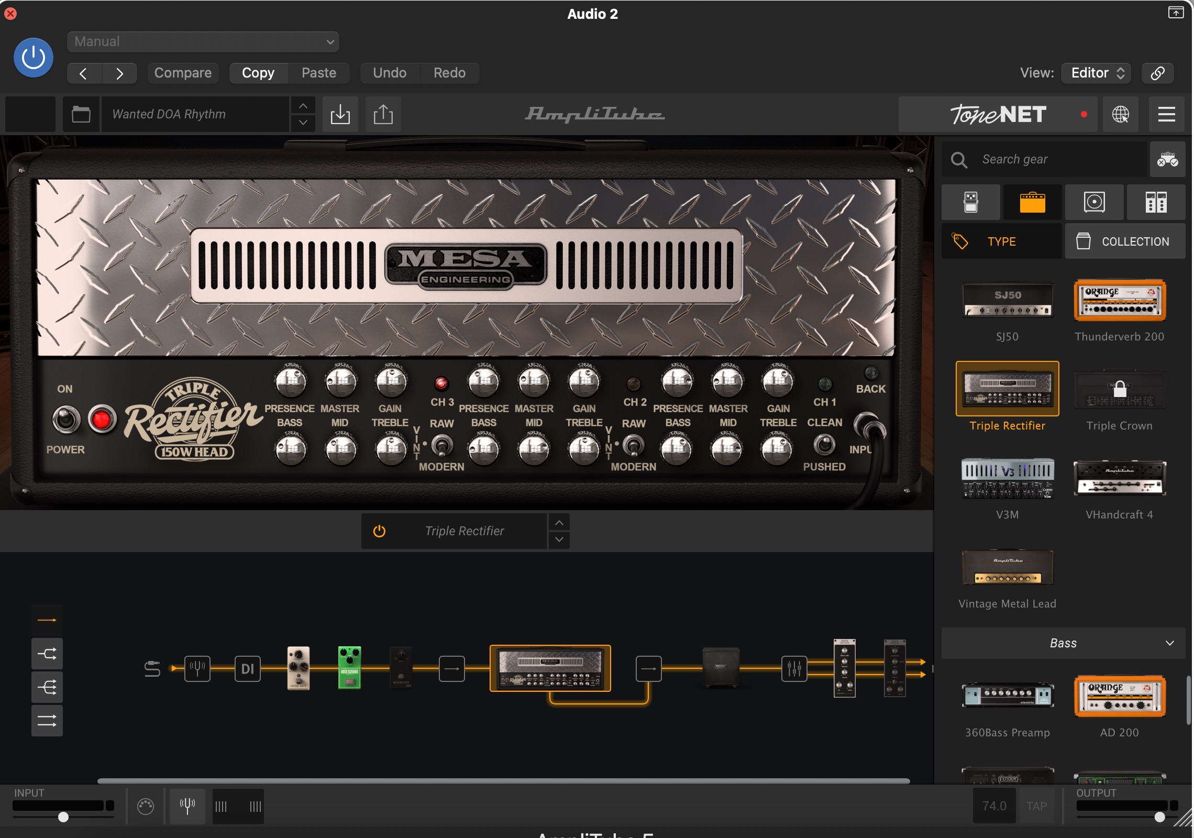This screenshot has width=1194, height=838.
Task: Click the OUTPUT level slider
Action: (x=1127, y=817)
